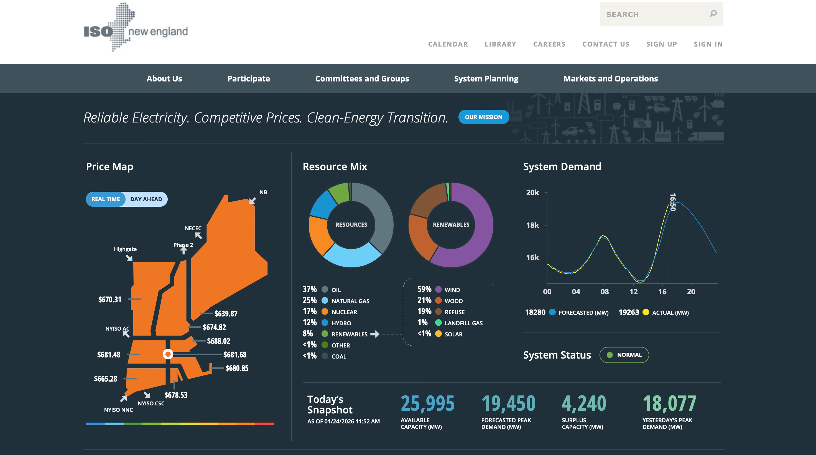
Task: Click the Our Mission button
Action: click(483, 117)
